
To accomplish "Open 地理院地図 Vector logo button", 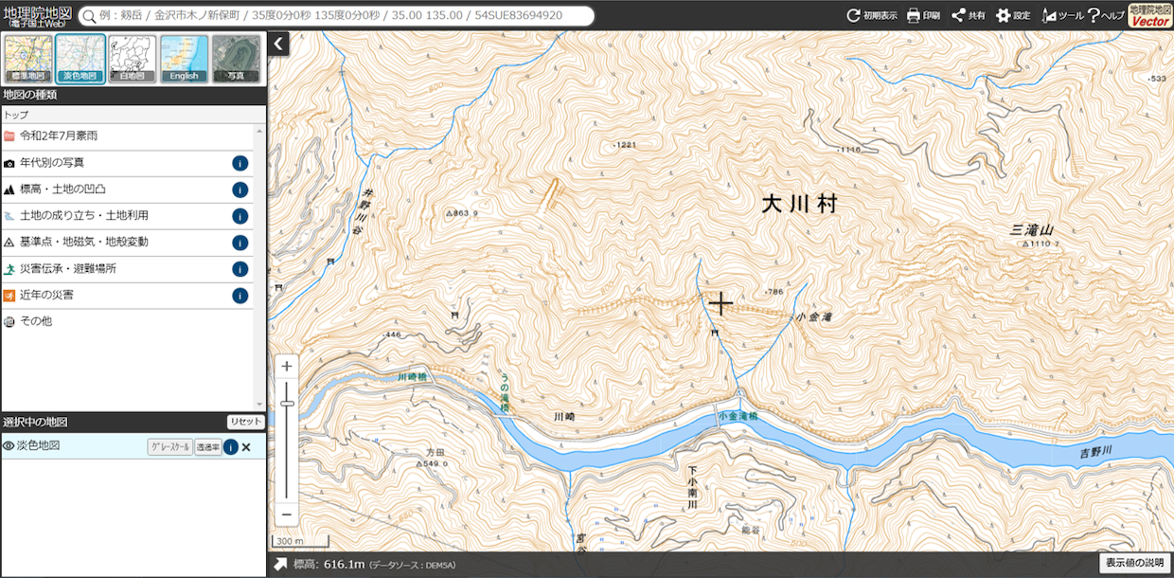I will point(1149,15).
